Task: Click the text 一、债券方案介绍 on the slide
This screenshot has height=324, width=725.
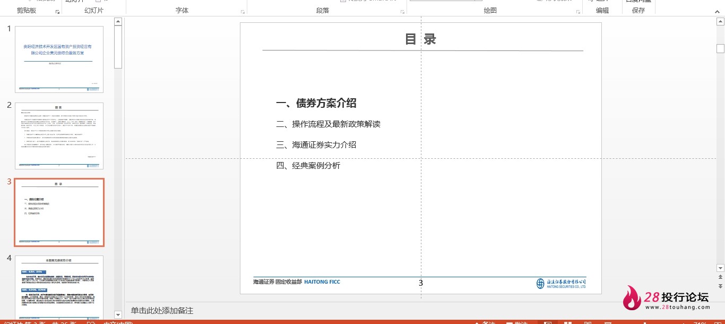Action: pos(316,103)
